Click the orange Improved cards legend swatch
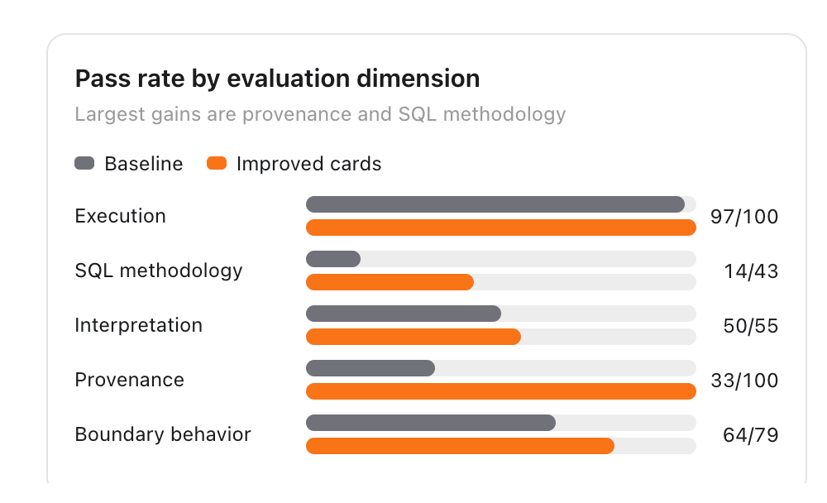Image resolution: width=827 pixels, height=503 pixels. (217, 163)
